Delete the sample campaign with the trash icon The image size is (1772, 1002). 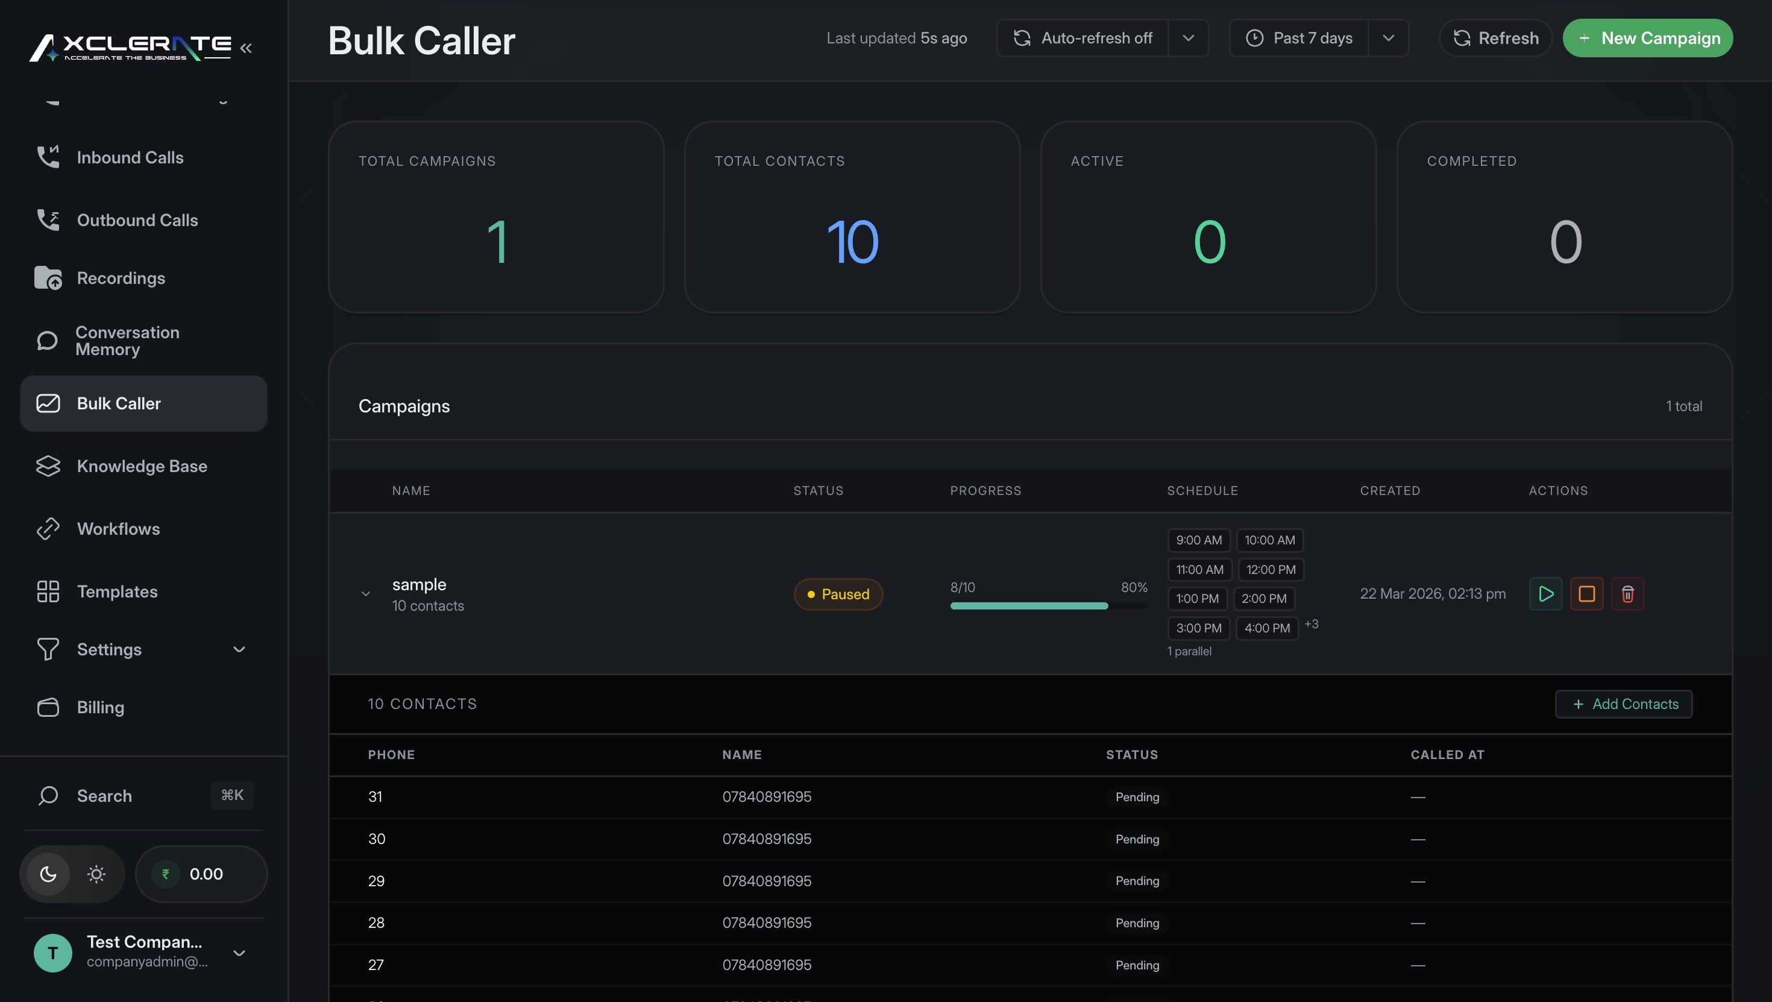[1628, 593]
